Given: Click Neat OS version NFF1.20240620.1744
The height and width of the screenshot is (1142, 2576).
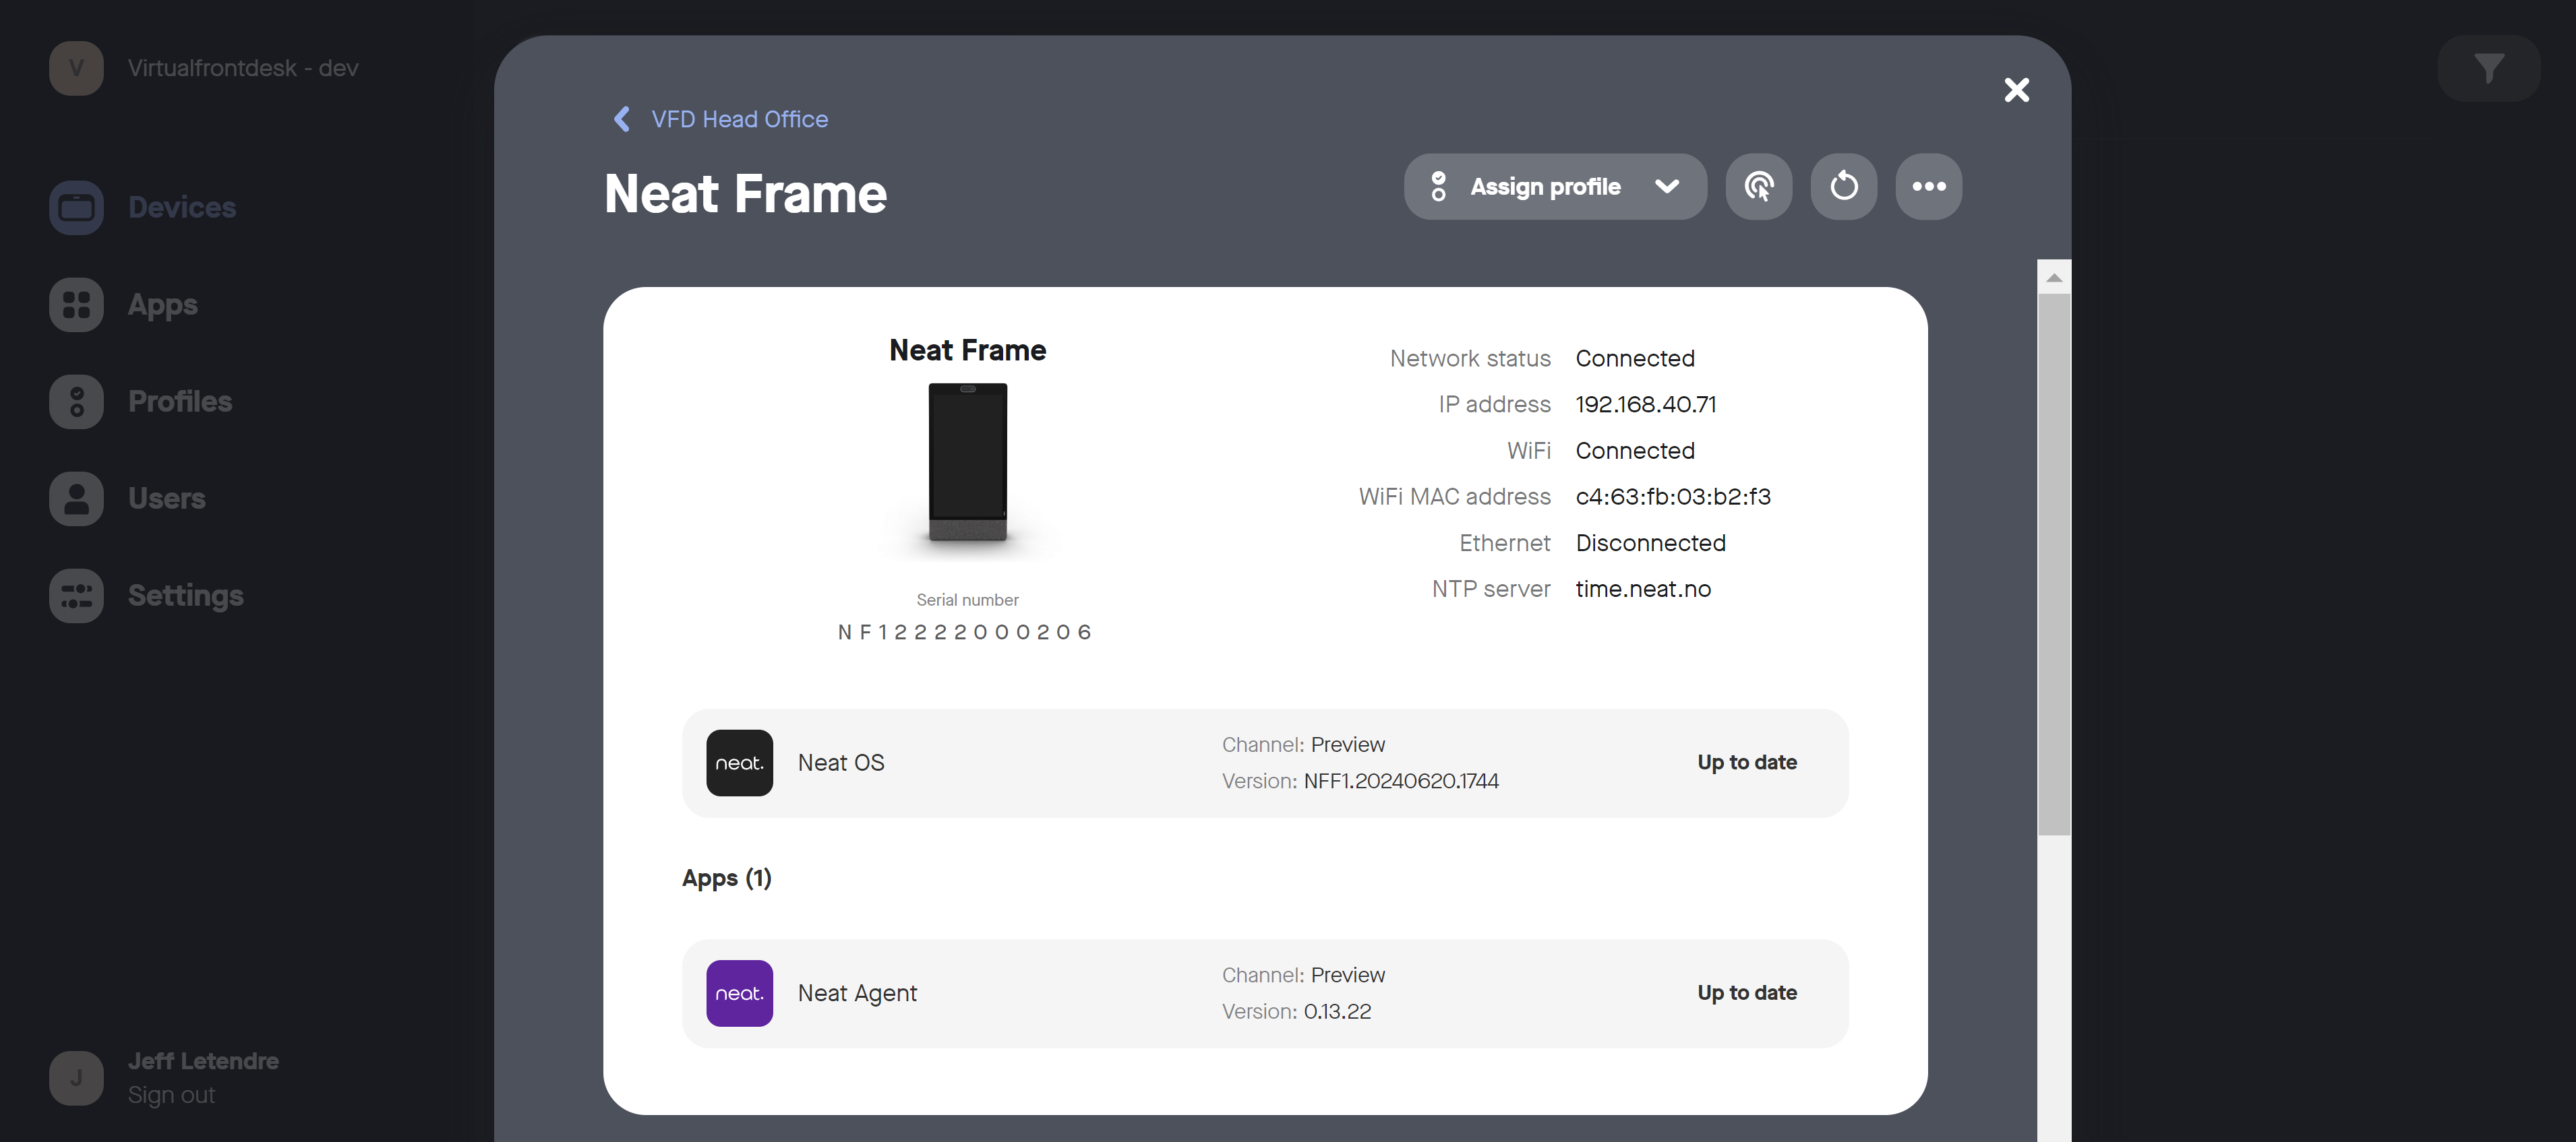Looking at the screenshot, I should pyautogui.click(x=1401, y=782).
